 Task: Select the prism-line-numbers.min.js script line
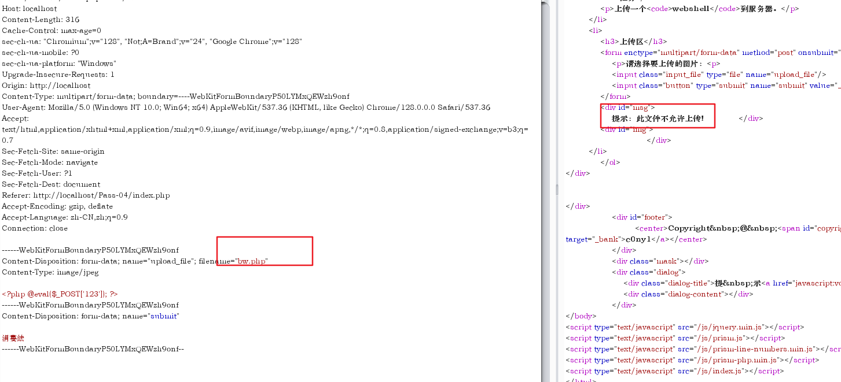point(703,349)
